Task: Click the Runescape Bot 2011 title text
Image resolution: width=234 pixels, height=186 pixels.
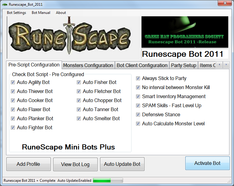Action: [183, 54]
